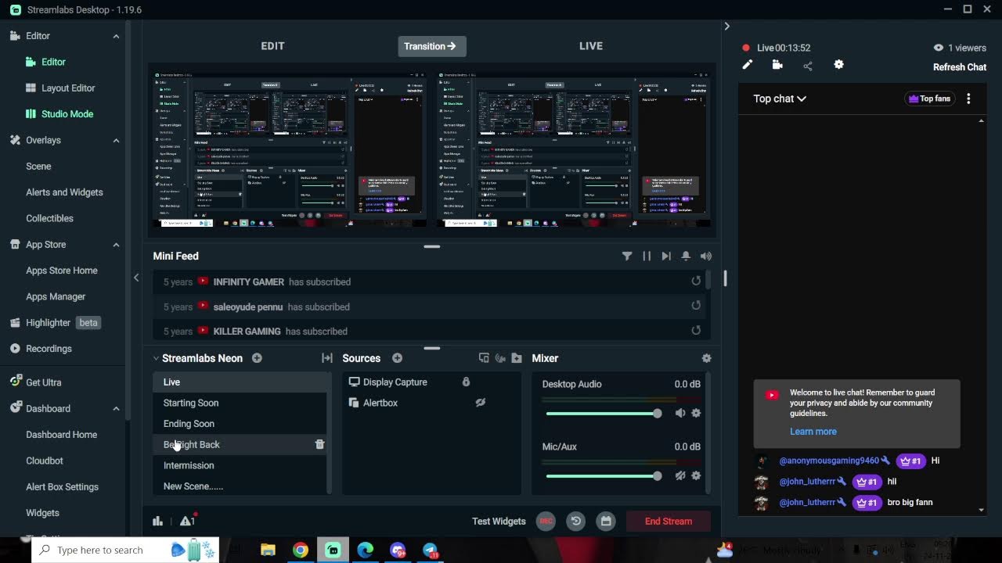Select the EDIT preview thumbnail
This screenshot has width=1002, height=563.
pyautogui.click(x=290, y=149)
